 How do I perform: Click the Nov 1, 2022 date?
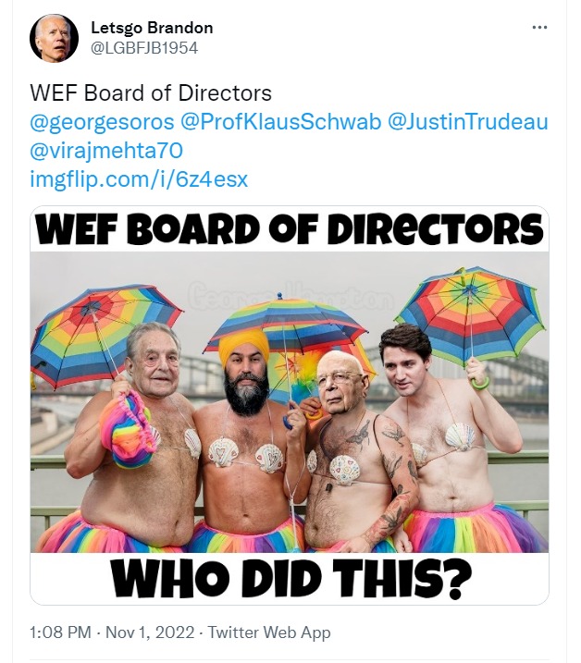point(151,633)
